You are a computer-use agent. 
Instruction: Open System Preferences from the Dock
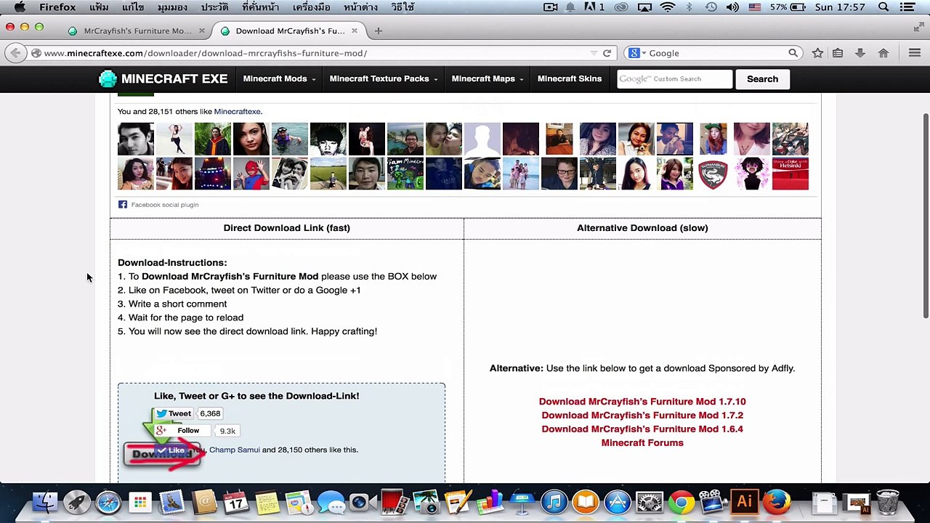pos(650,502)
